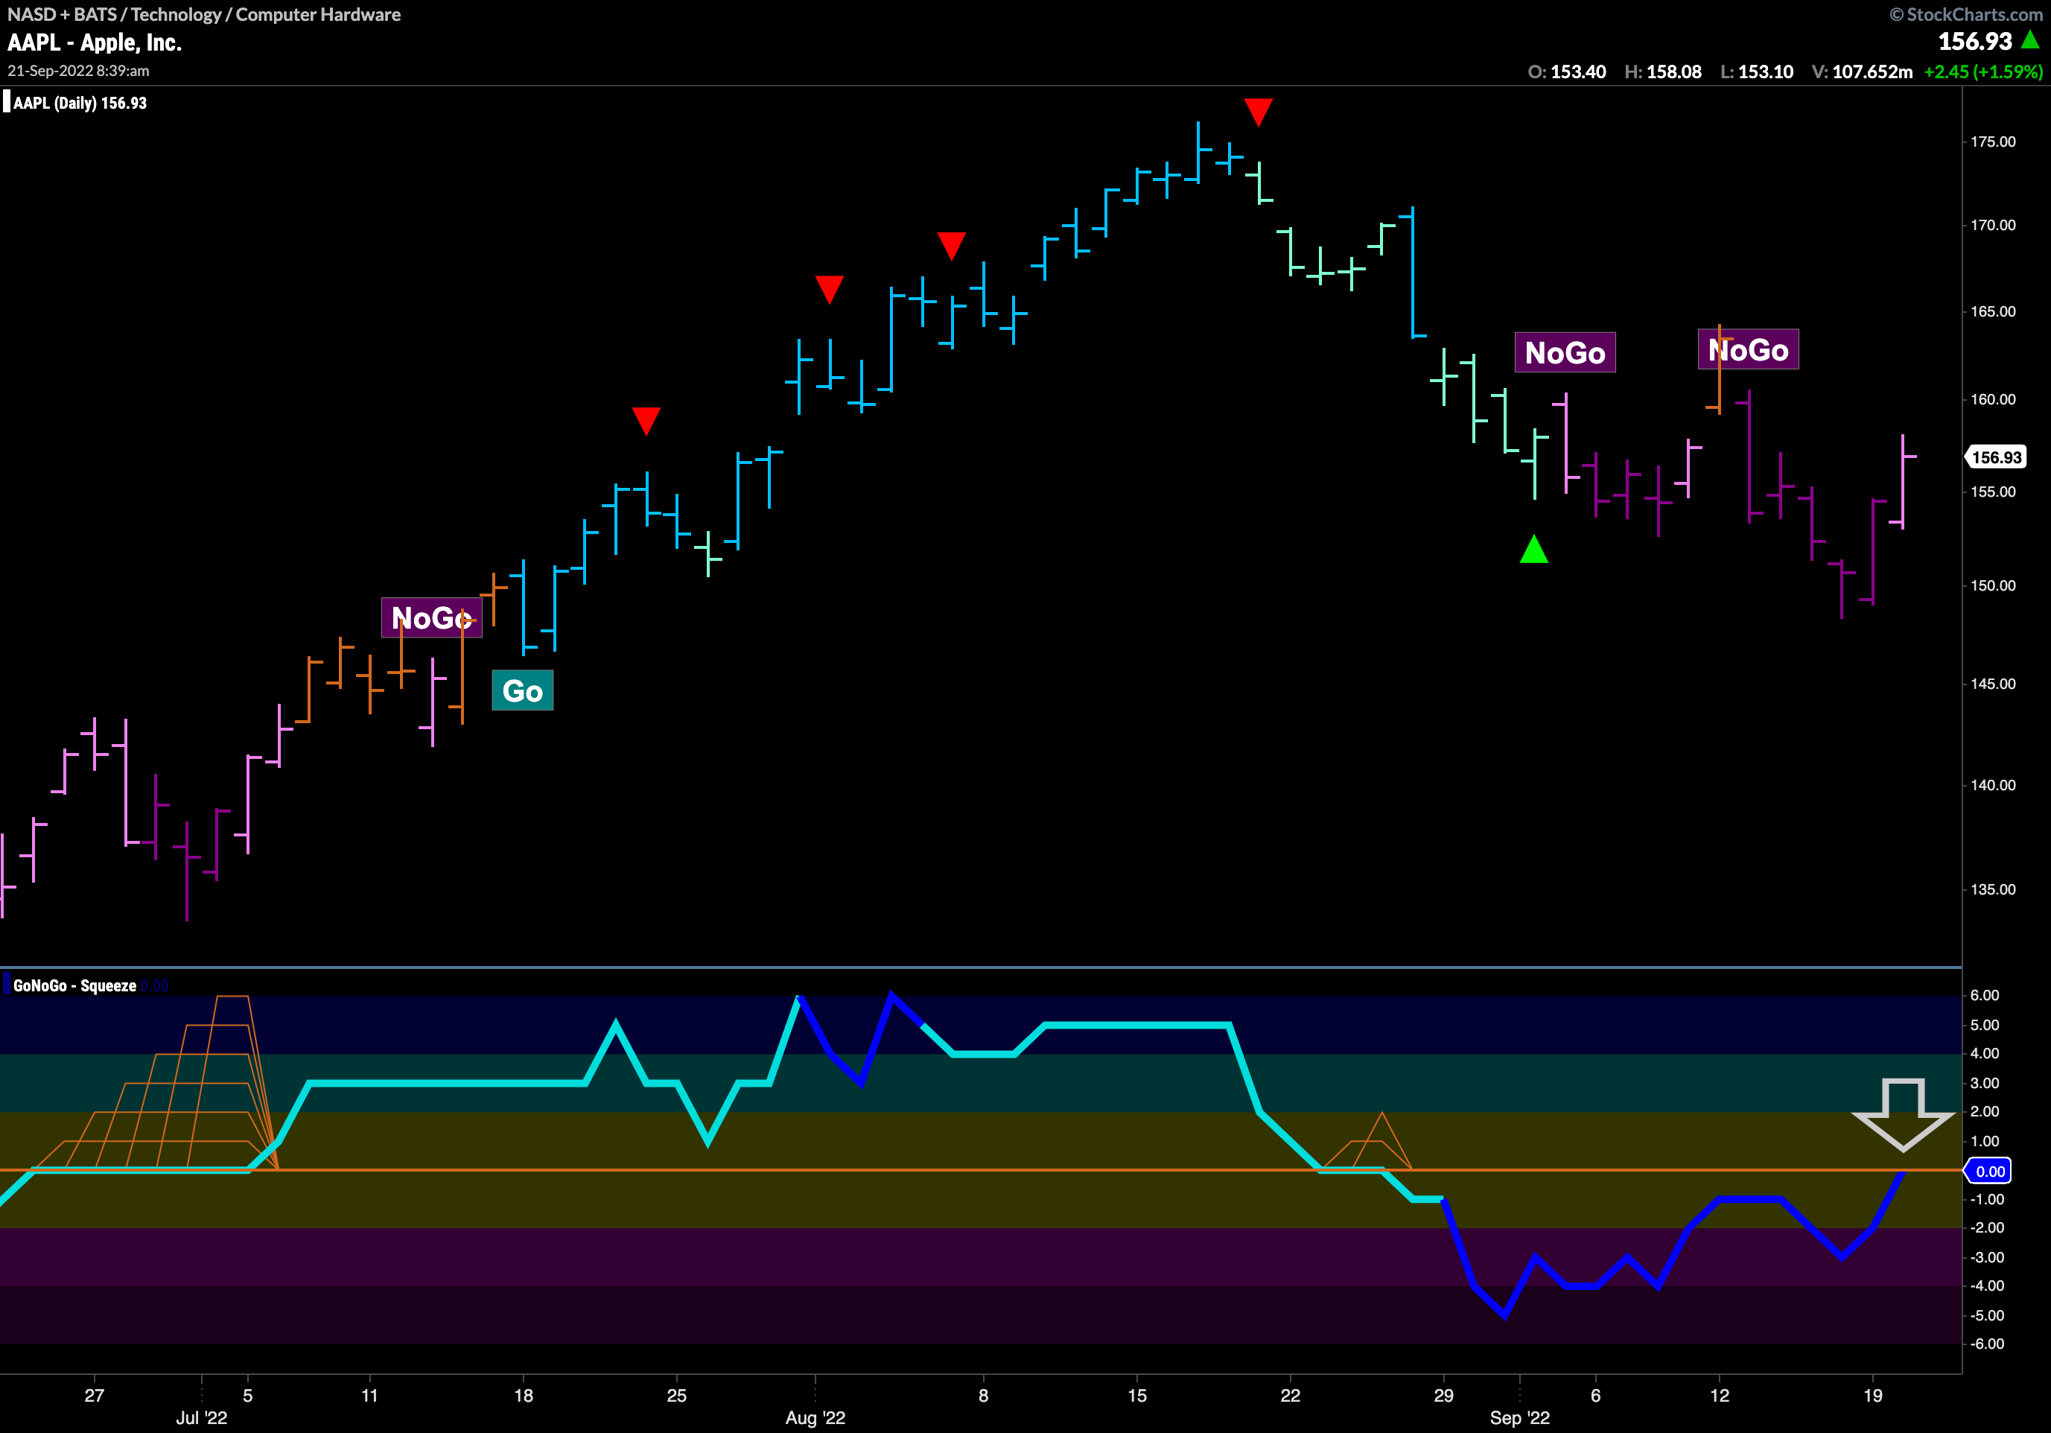Click the 19 date label on the time axis
This screenshot has height=1433, width=2051.
point(1873,1396)
